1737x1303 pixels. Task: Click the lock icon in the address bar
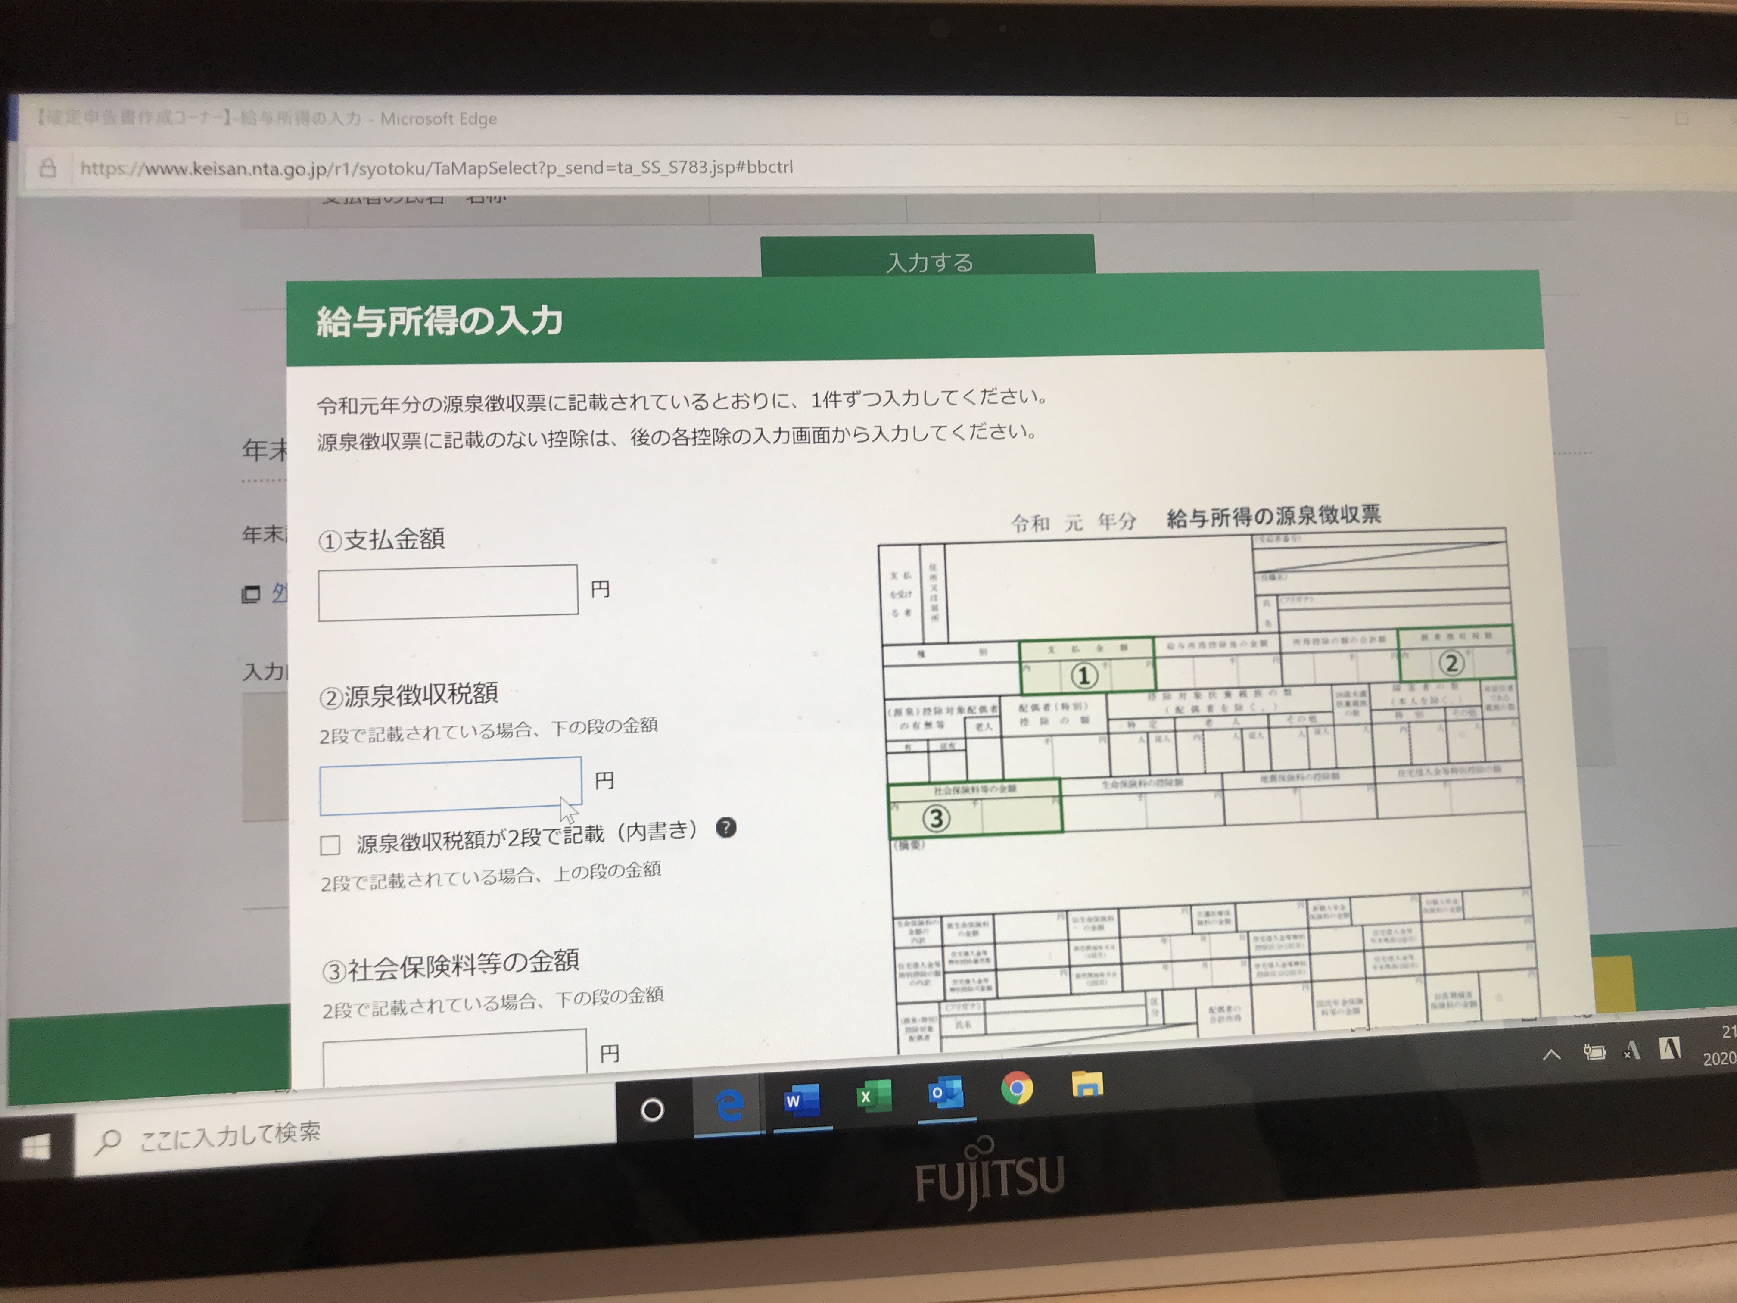[x=48, y=167]
